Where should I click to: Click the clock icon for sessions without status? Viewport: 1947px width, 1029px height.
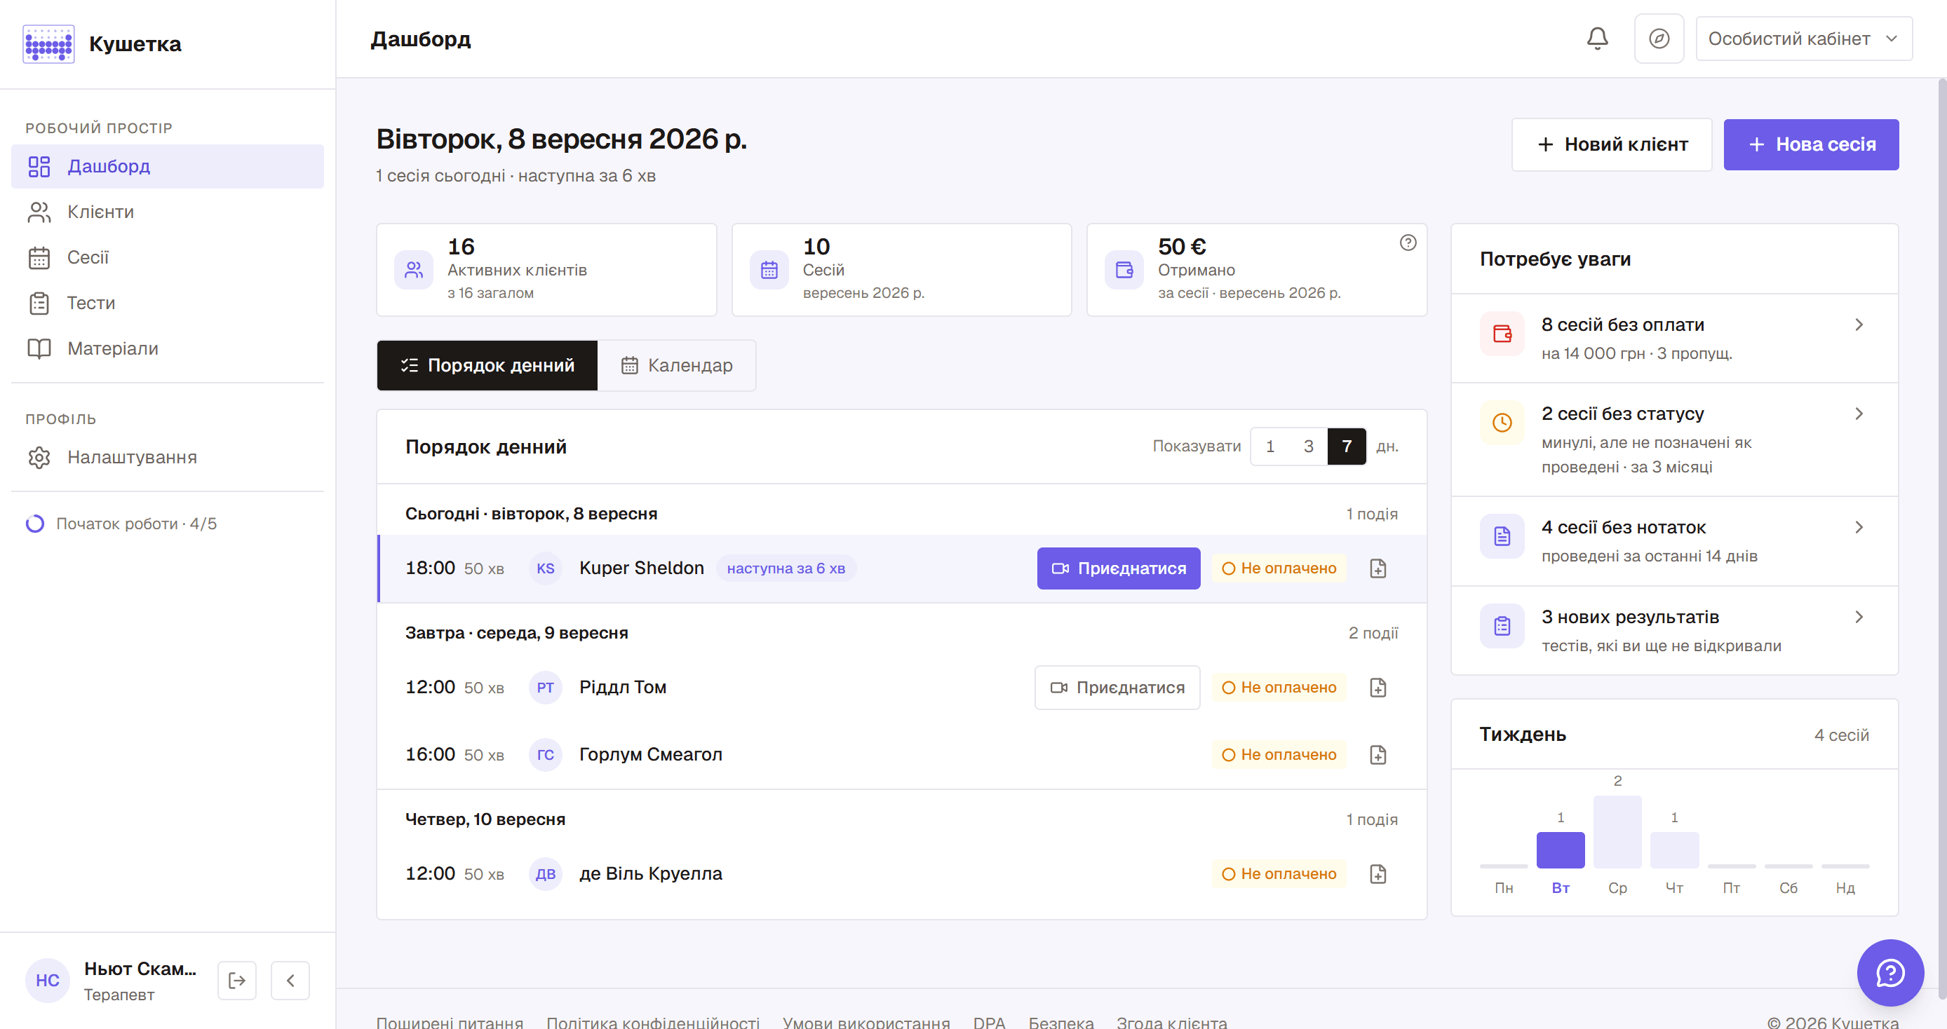1502,423
